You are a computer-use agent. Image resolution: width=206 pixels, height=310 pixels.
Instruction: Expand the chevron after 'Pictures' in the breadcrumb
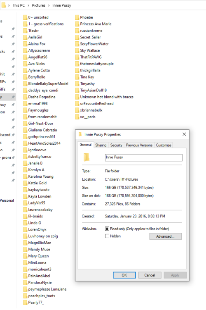pyautogui.click(x=49, y=5)
